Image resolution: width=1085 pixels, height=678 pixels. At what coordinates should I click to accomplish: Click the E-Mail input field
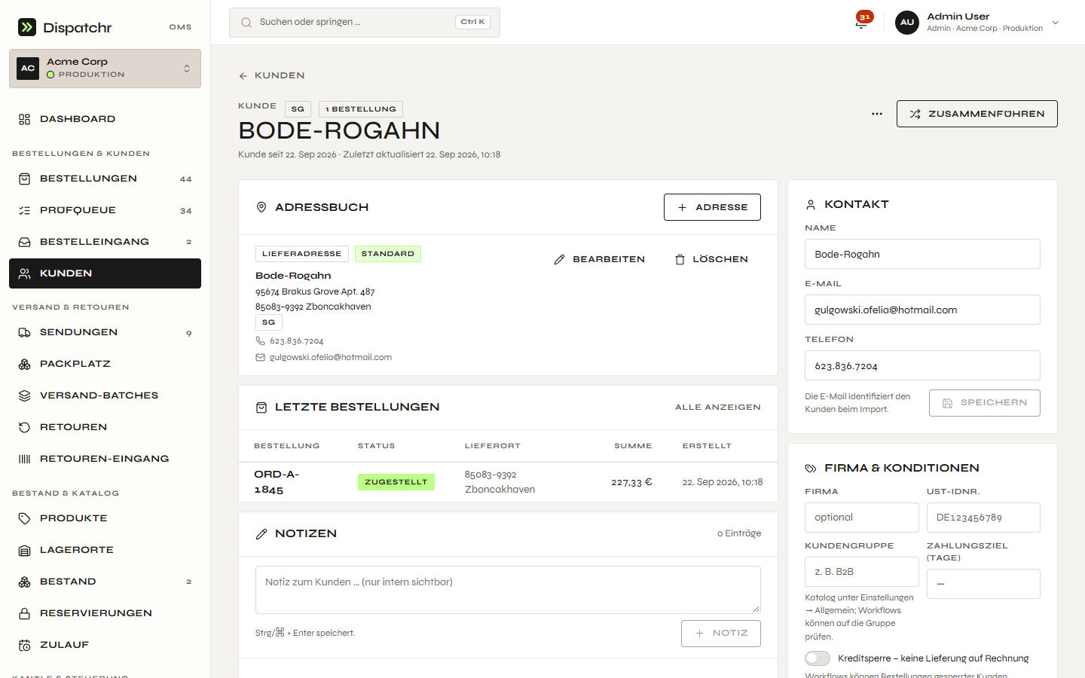tap(922, 310)
